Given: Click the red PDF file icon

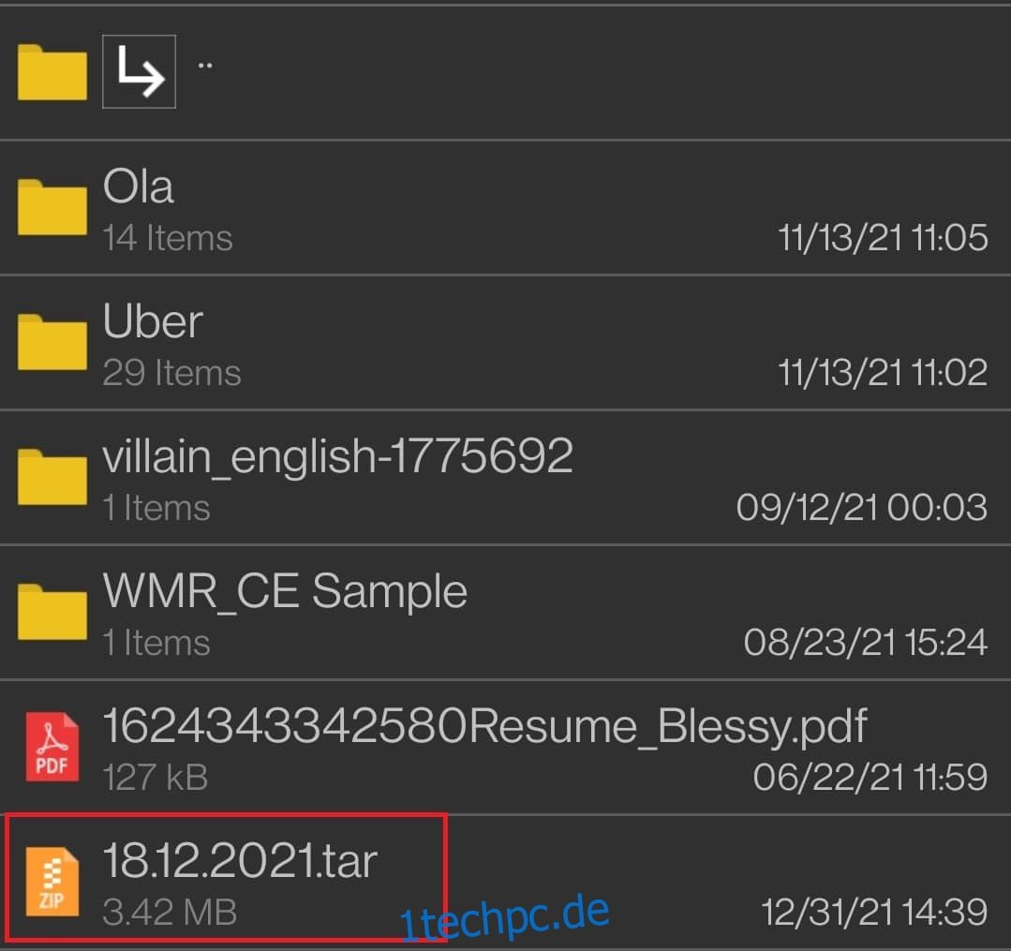Looking at the screenshot, I should tap(52, 747).
